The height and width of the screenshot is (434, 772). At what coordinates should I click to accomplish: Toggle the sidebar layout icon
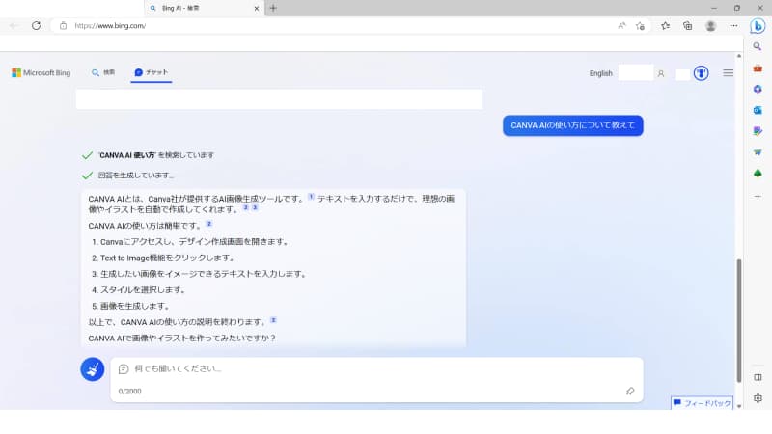pyautogui.click(x=758, y=377)
